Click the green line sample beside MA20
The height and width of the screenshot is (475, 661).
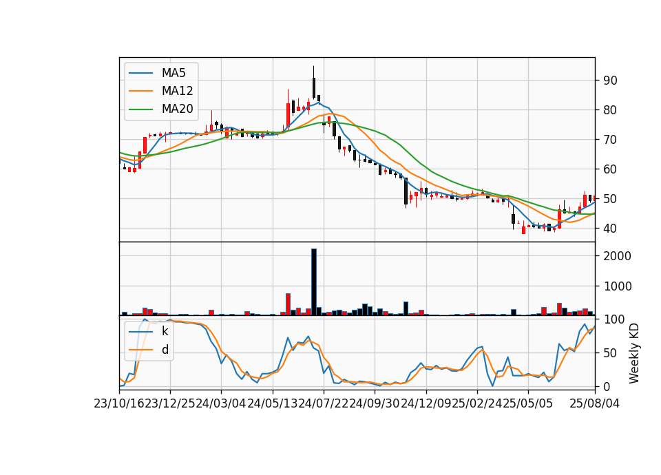(x=140, y=109)
